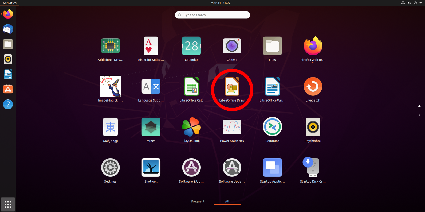Click Show Applications grid button
Viewport: 425px width, 212px height.
(x=8, y=205)
